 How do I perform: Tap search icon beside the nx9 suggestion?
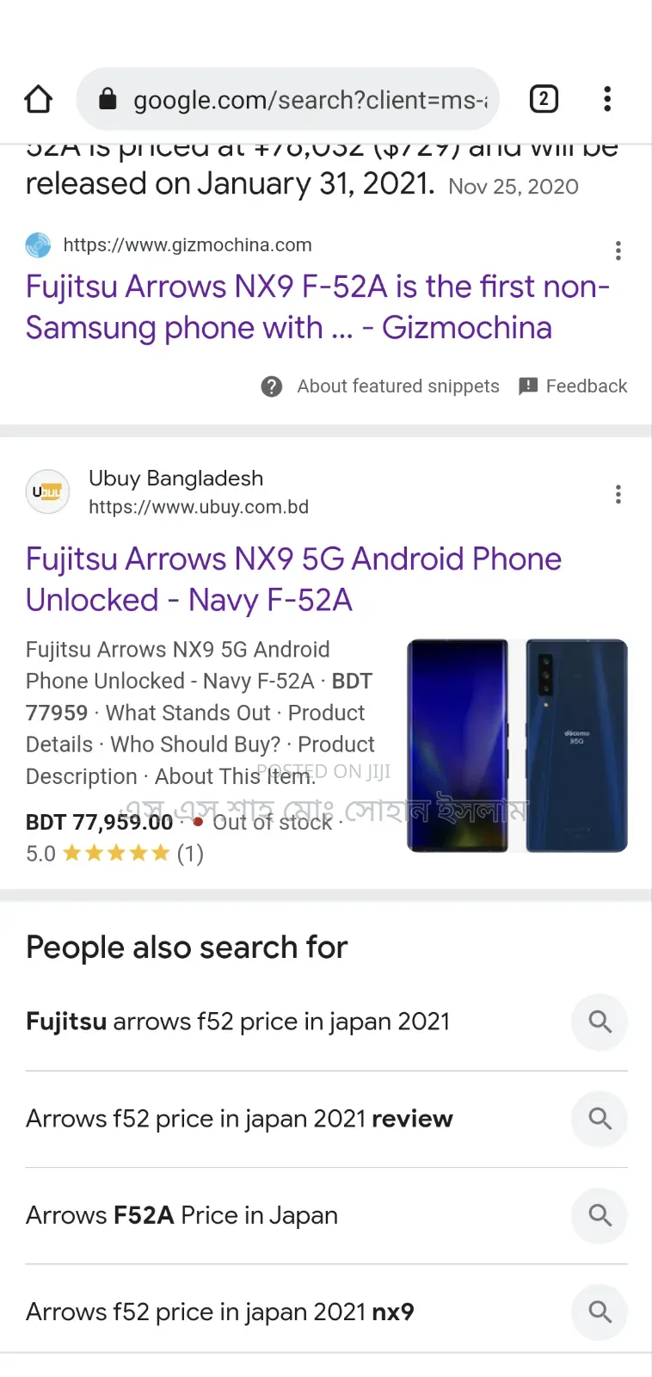click(600, 1312)
